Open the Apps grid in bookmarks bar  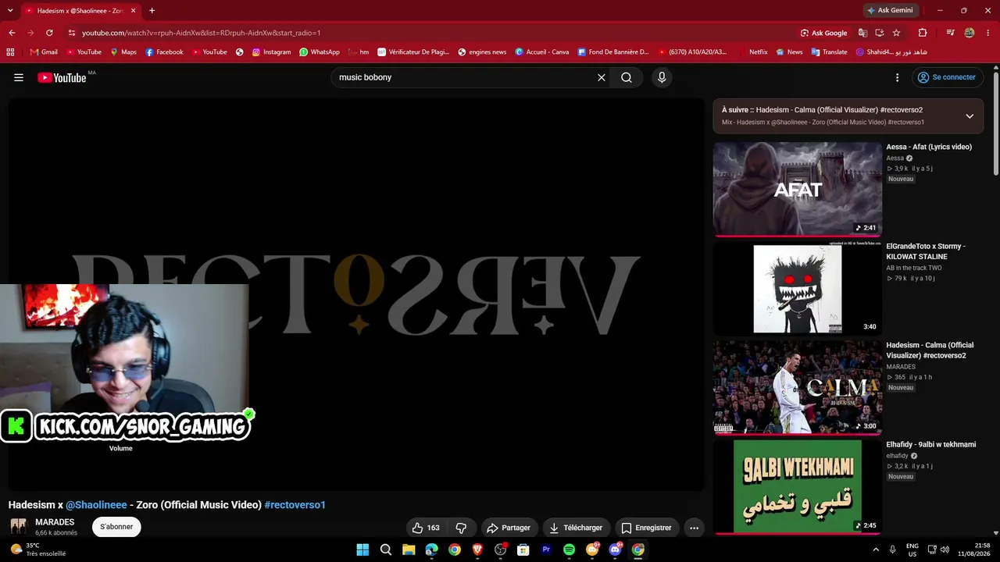(10, 52)
